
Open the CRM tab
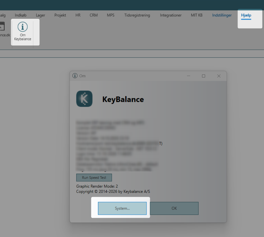pos(93,15)
